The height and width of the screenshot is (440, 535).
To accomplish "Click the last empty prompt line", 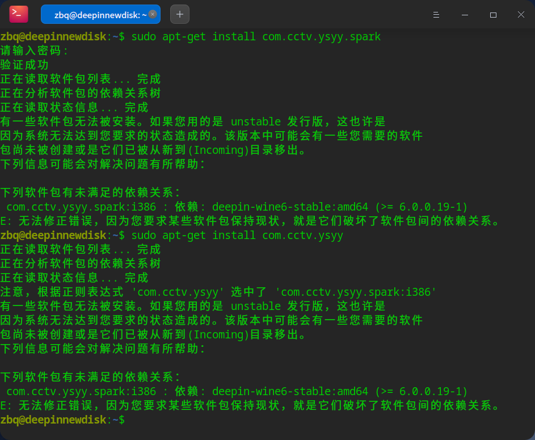I will pyautogui.click(x=63, y=420).
